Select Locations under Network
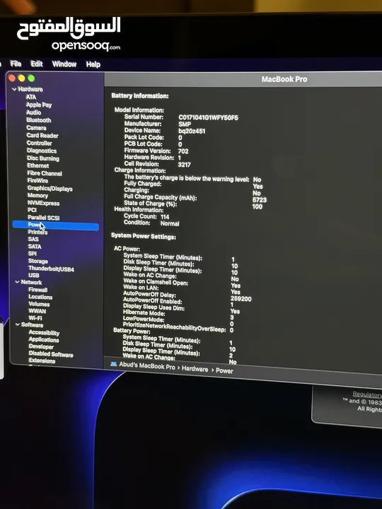Viewport: 382px width, 509px height. click(x=40, y=297)
